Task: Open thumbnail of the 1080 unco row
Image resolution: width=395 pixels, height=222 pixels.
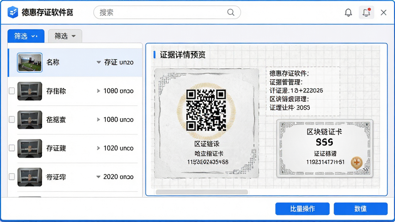Action: 29,119
